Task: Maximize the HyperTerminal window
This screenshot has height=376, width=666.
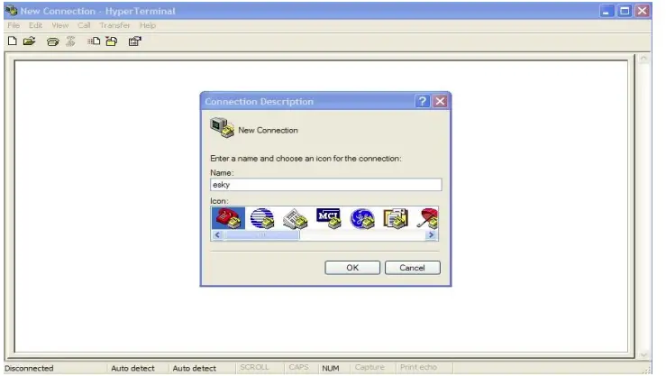Action: 625,11
